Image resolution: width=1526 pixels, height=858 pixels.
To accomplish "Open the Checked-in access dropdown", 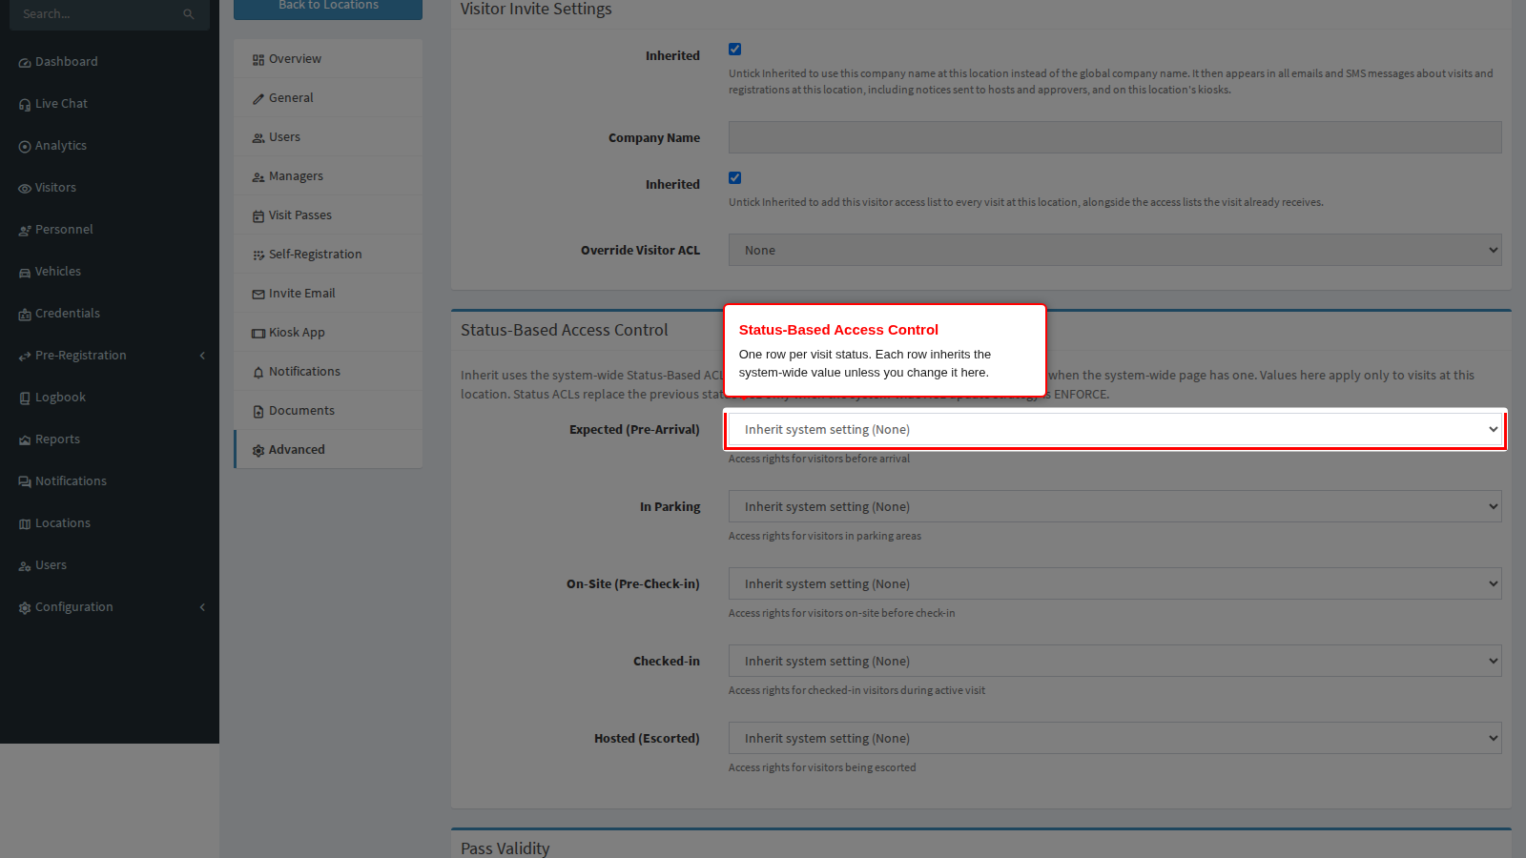I will 1115,662.
